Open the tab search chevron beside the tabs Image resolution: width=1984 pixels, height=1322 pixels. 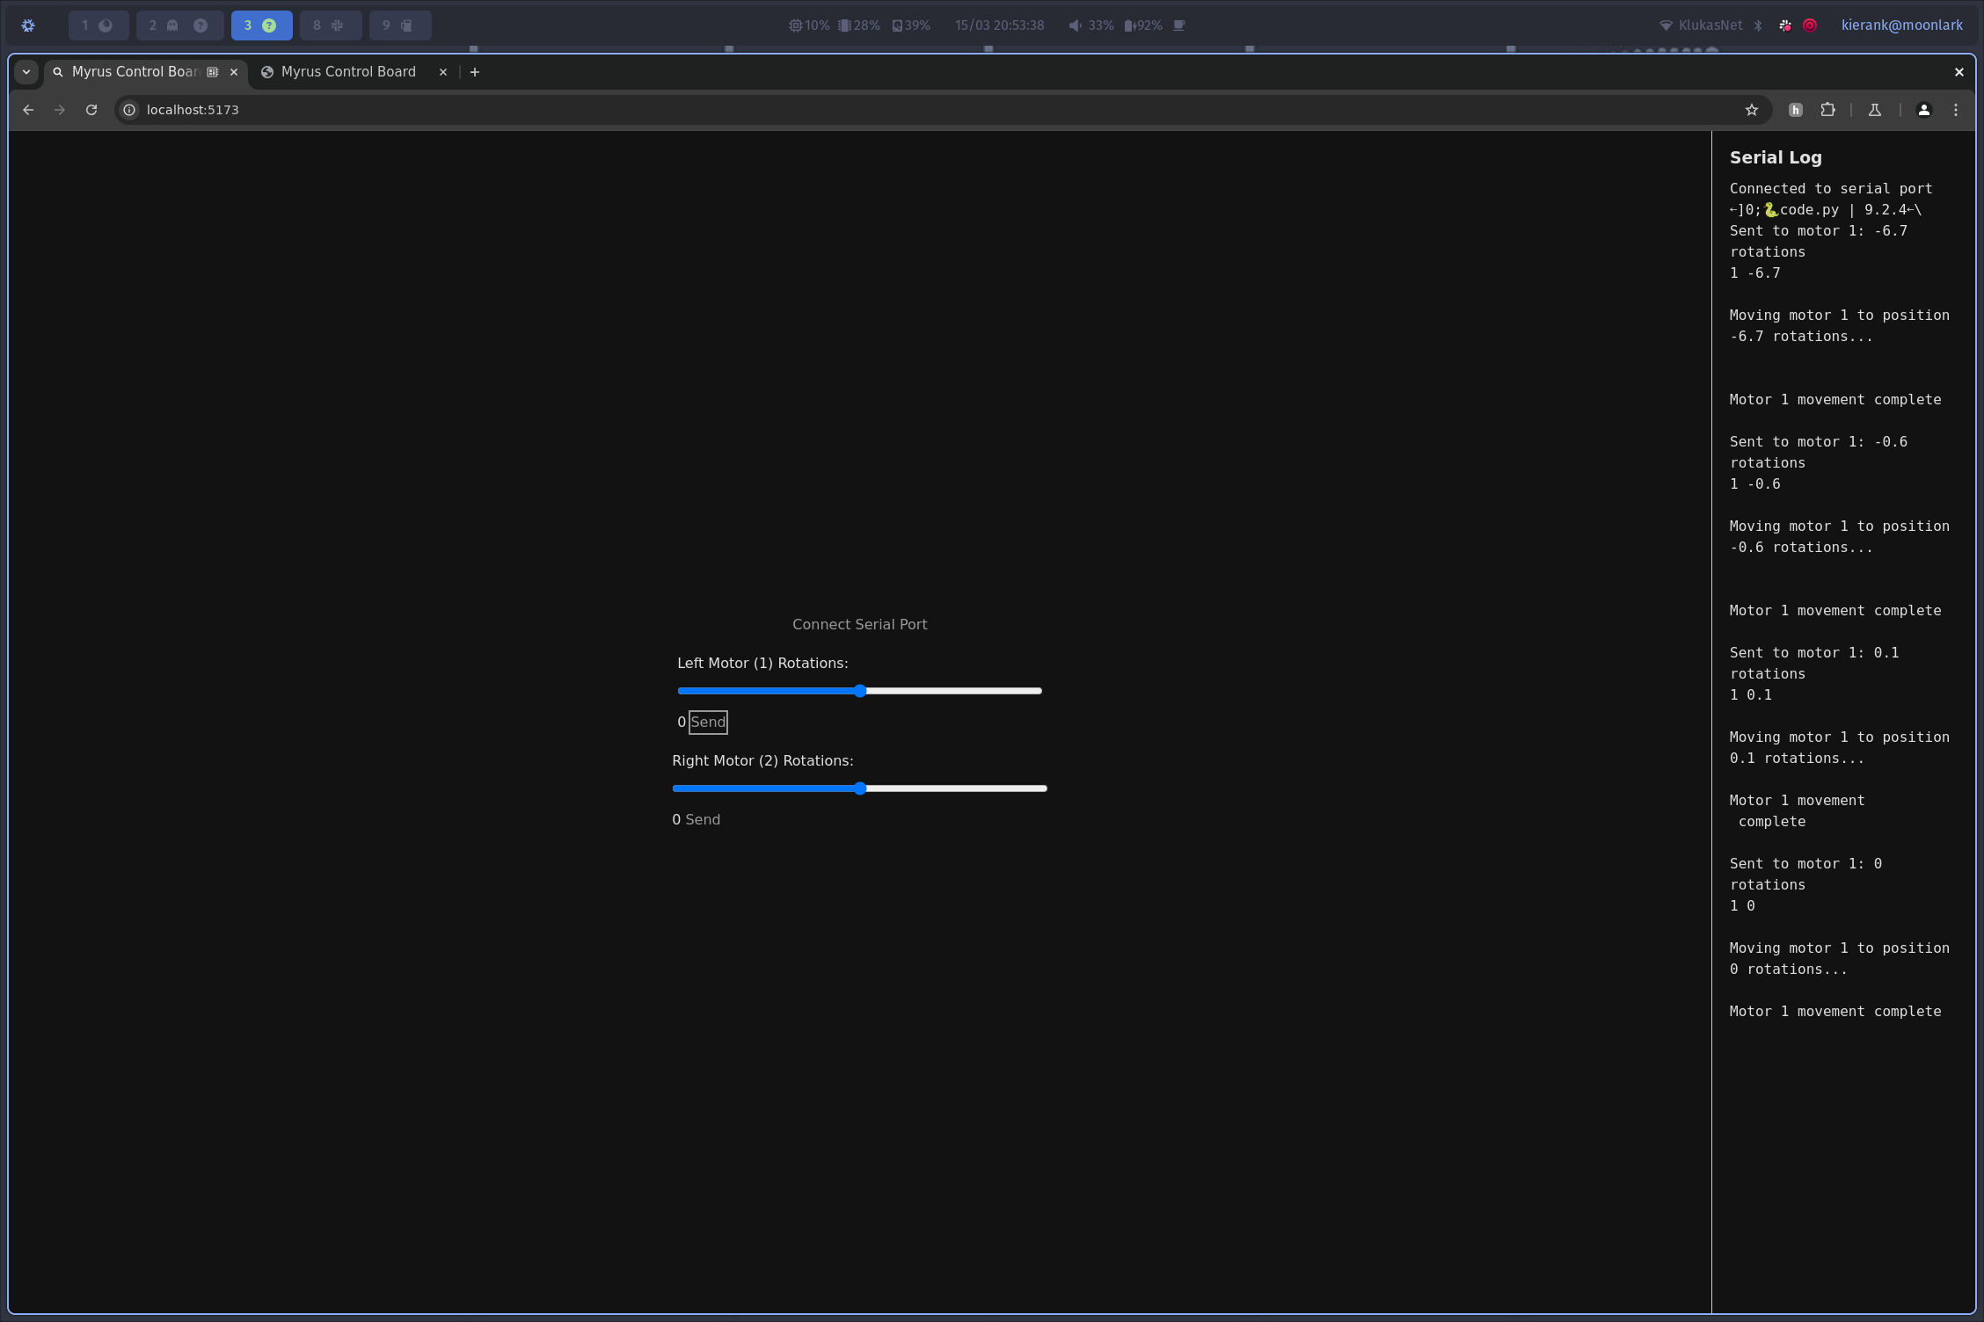26,72
